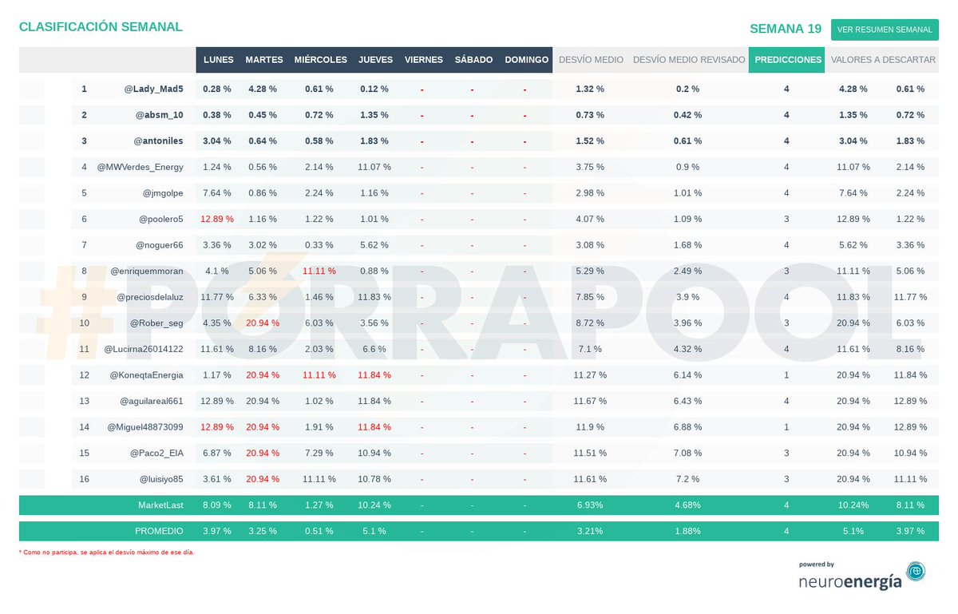Open user @Miguel48873099

145,427
